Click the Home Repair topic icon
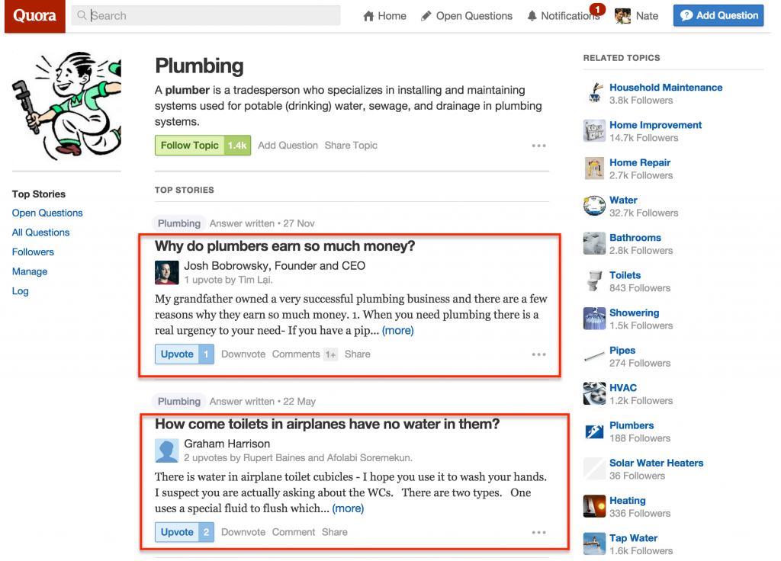The height and width of the screenshot is (561, 781). click(x=594, y=168)
